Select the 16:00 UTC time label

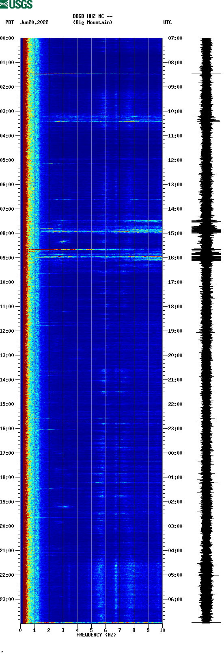pyautogui.click(x=175, y=258)
